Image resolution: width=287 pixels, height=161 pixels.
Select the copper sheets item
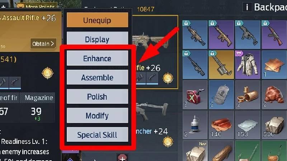point(274,65)
